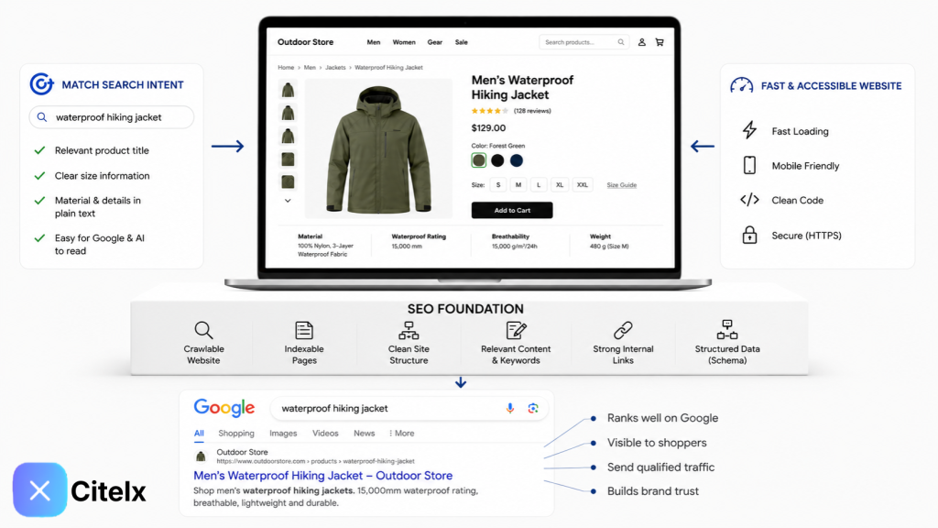Click the Match Search Intent target icon
This screenshot has width=938, height=528.
coord(42,84)
